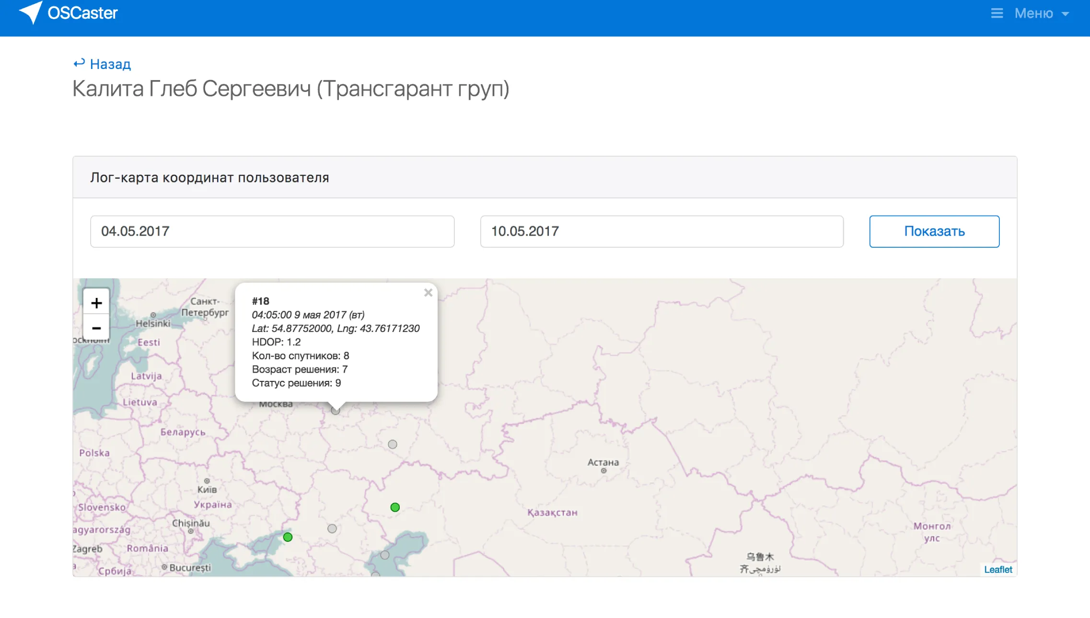Close the #18 coordinate popup
The image size is (1090, 618).
(x=428, y=293)
